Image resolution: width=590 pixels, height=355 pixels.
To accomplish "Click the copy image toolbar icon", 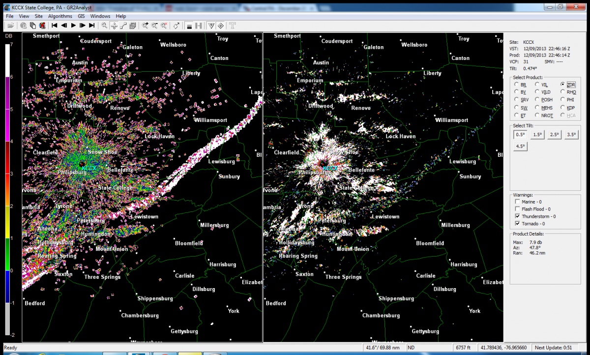I will pyautogui.click(x=33, y=25).
